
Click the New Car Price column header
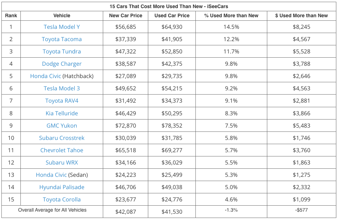(x=126, y=15)
